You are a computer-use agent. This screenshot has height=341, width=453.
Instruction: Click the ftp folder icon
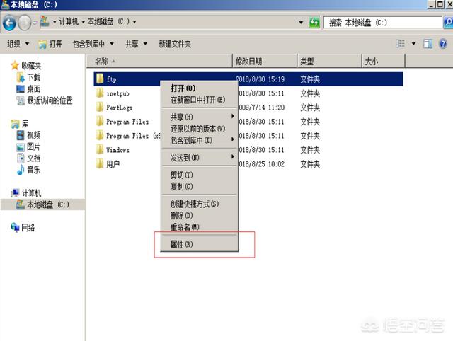(x=100, y=79)
